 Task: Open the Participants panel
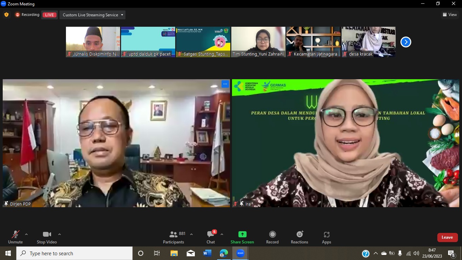coord(174,237)
